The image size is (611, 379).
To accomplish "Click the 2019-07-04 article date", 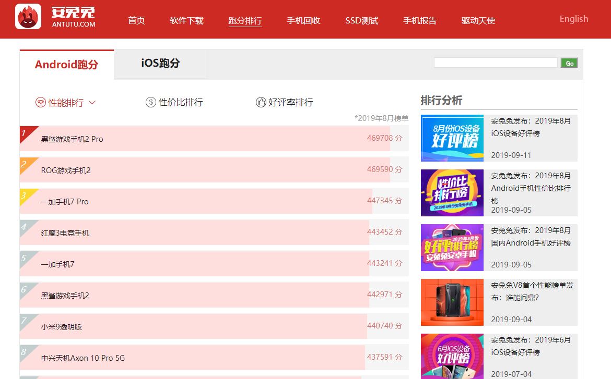I will (x=511, y=374).
